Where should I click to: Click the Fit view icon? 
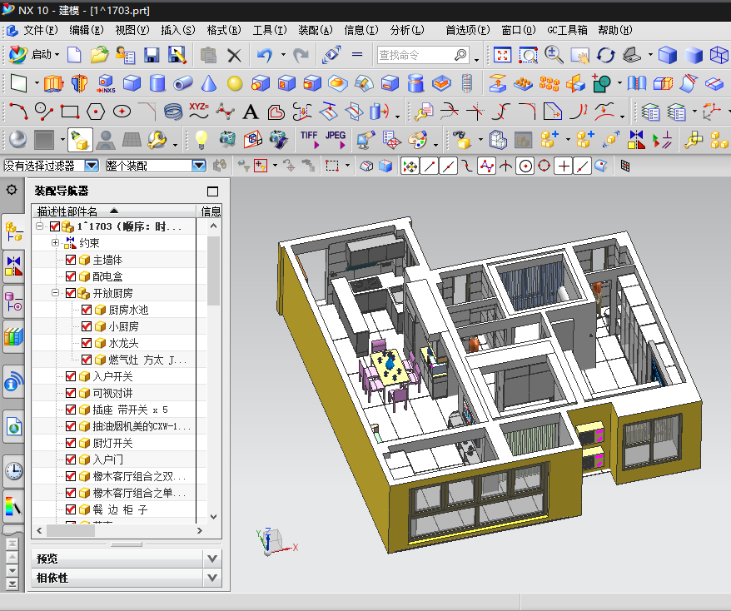[502, 56]
